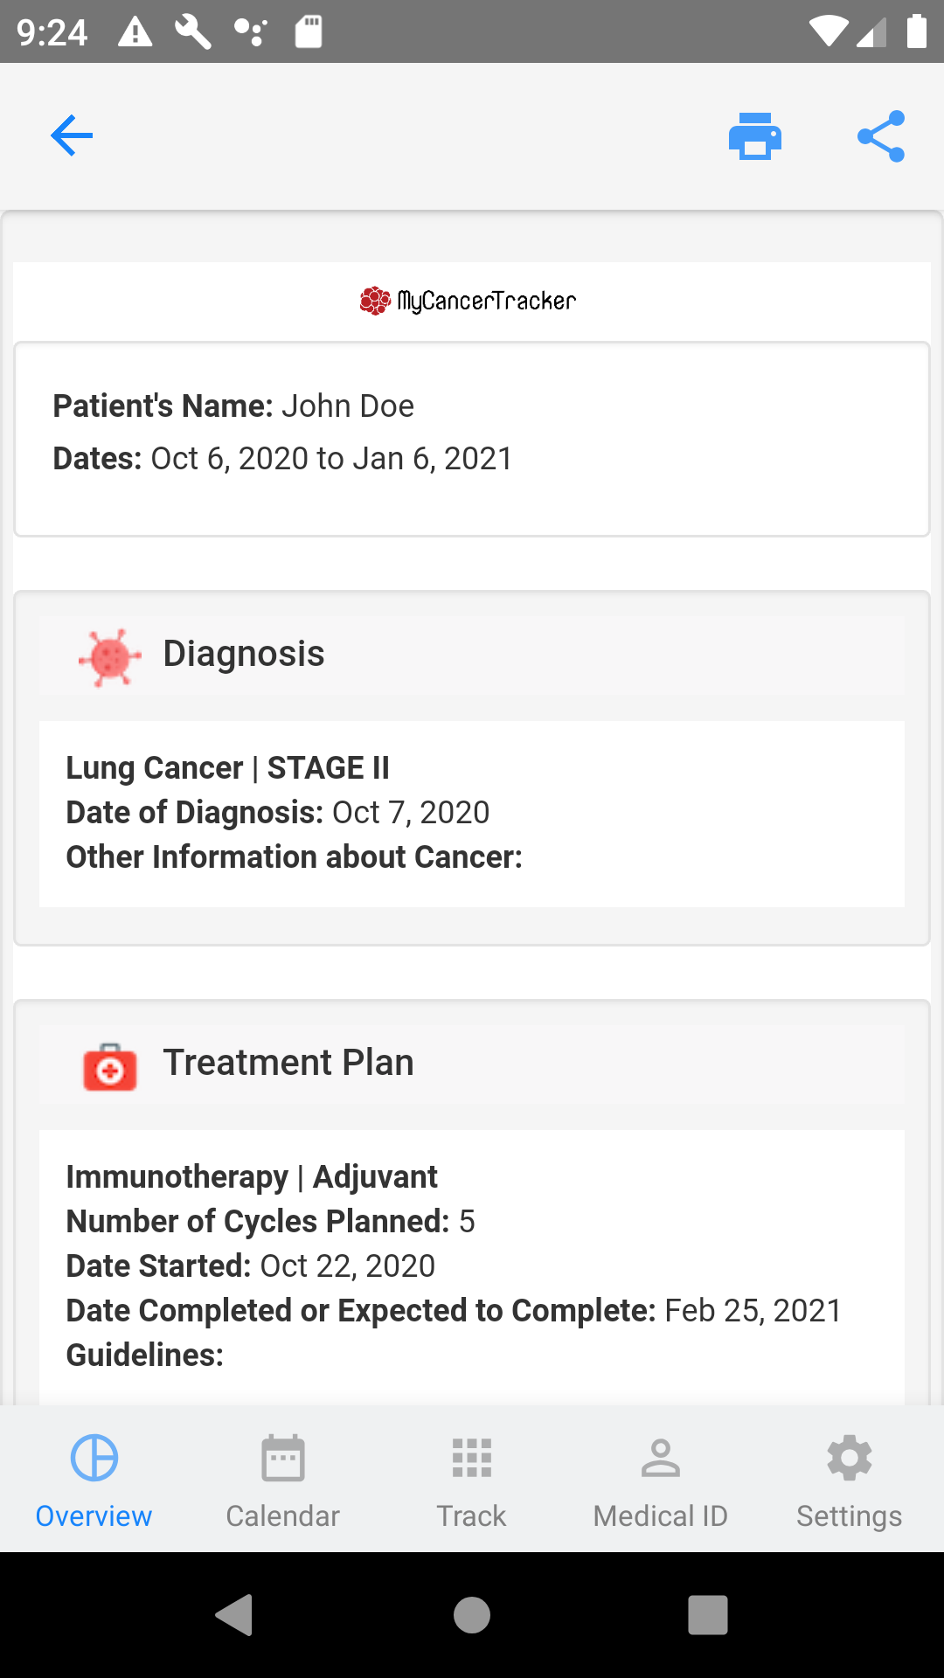Viewport: 944px width, 1678px height.
Task: Select the Treatment Plan section header
Action: tap(288, 1063)
